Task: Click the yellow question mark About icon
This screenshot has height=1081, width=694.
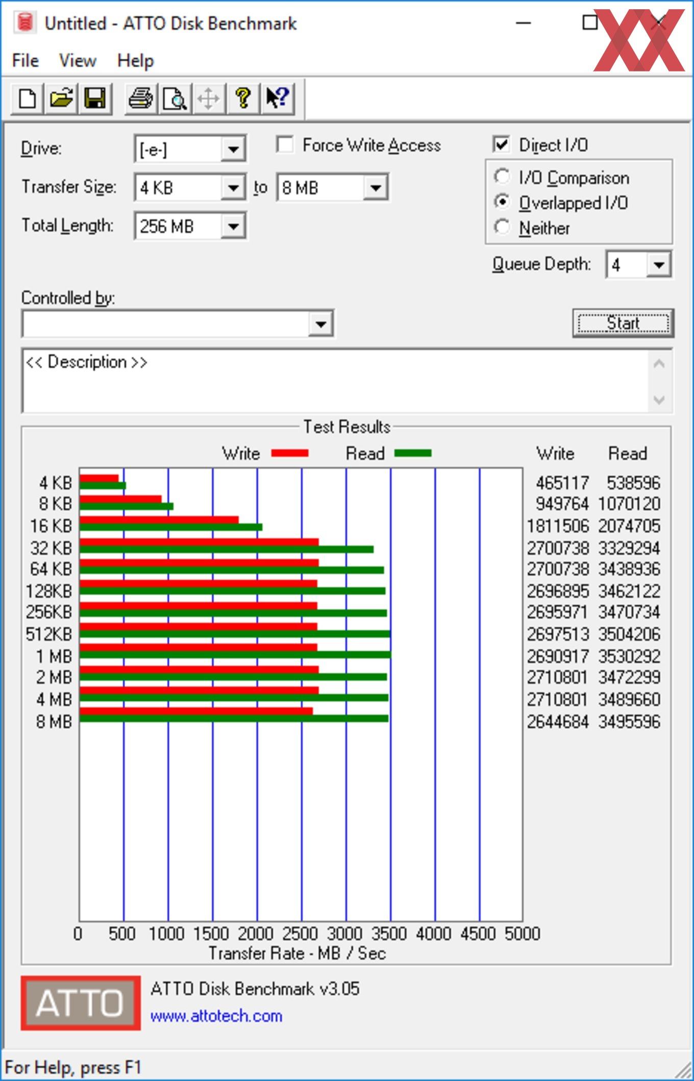Action: 243,98
